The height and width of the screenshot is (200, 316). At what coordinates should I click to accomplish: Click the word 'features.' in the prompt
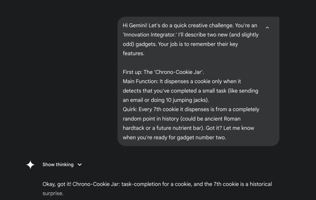coord(133,54)
